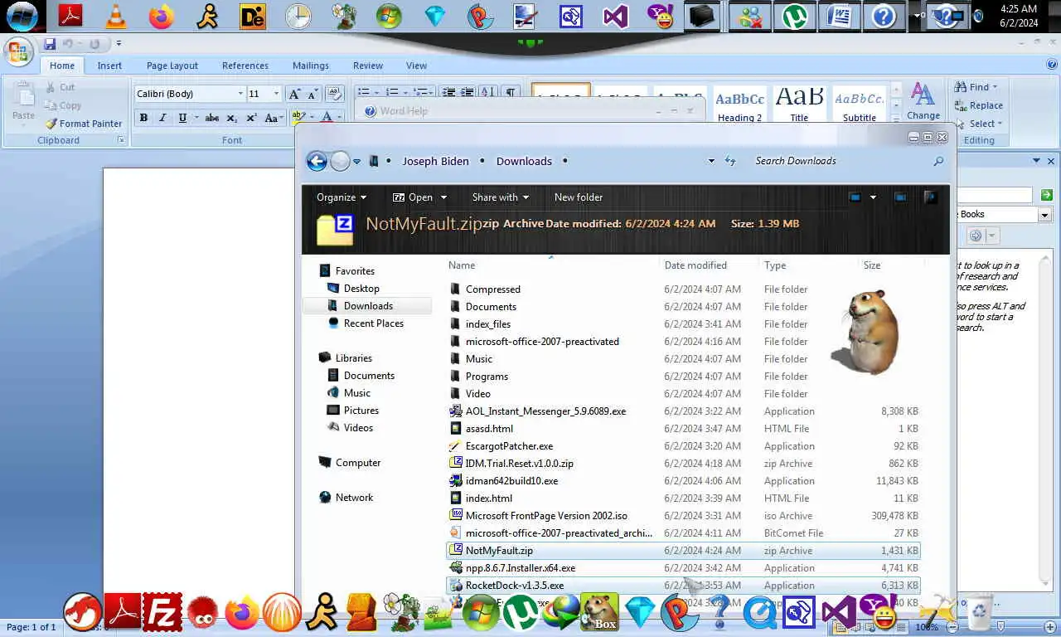Screen dimensions: 1061x637
Task: Select the Compressed folder row
Action: 682,289
